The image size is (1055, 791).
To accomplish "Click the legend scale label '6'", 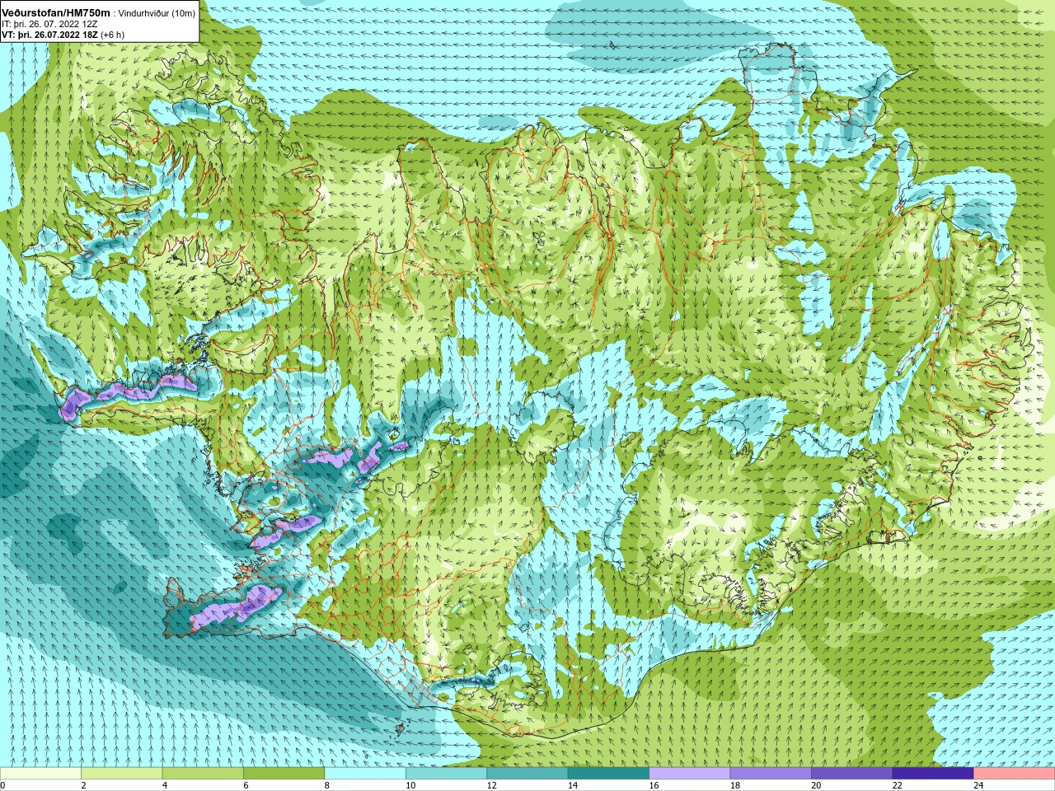I will 246,785.
